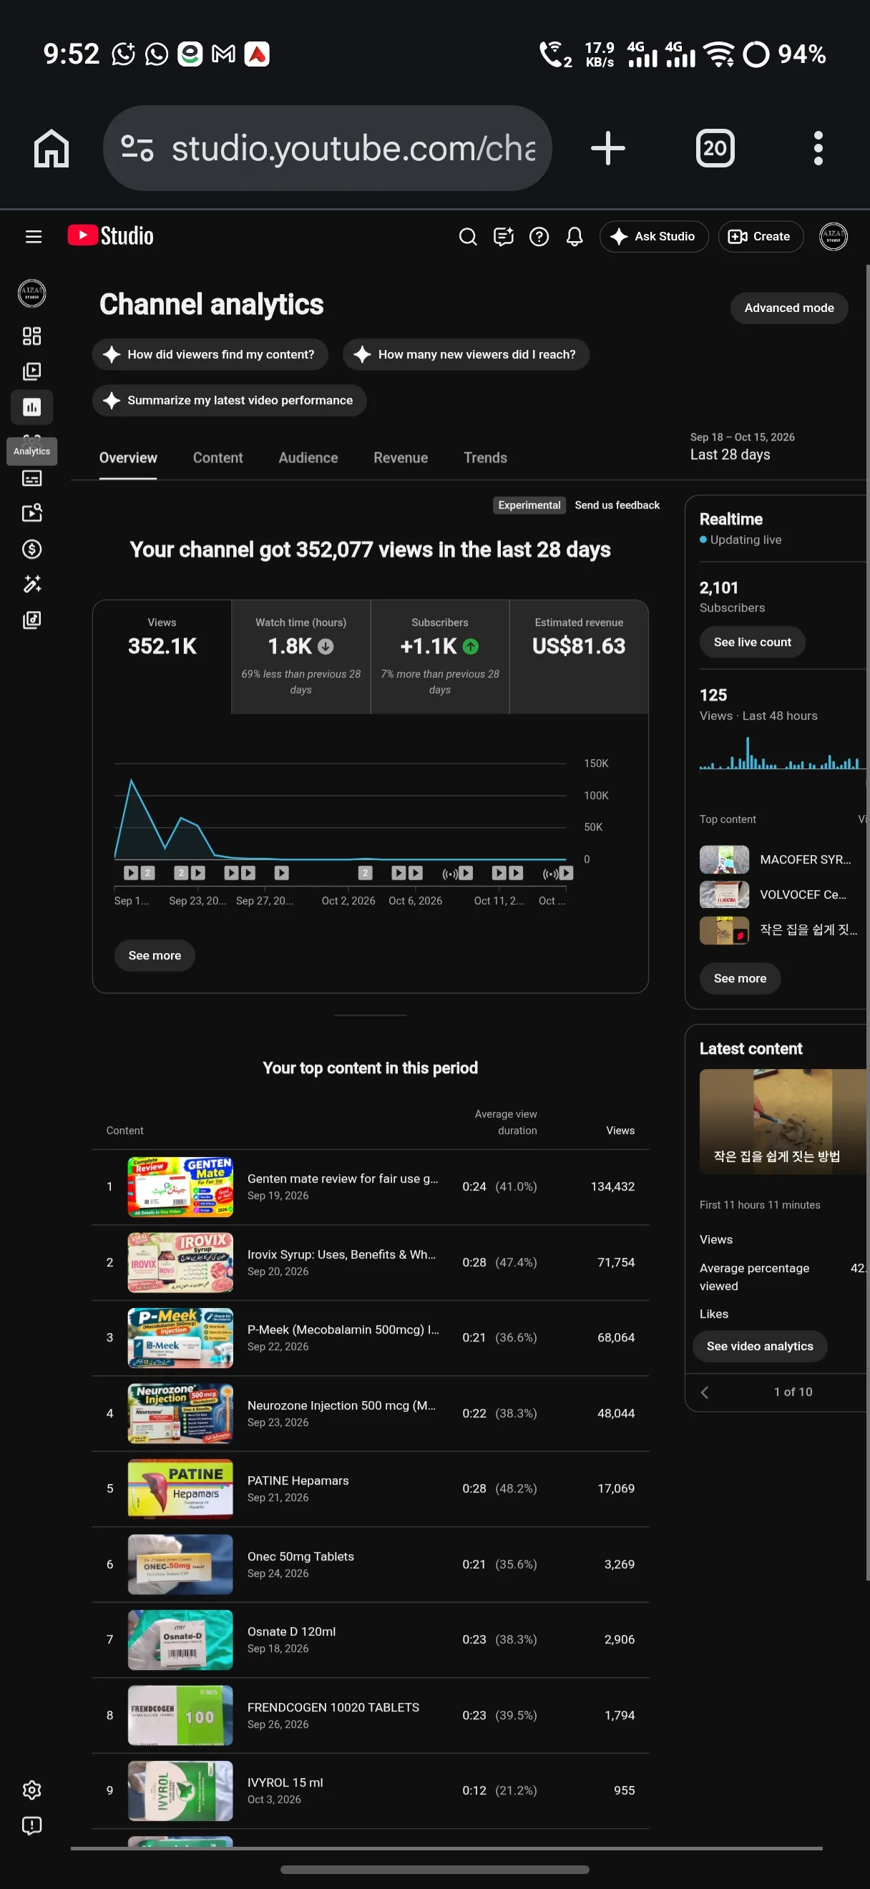Ask 'How did viewers find my content?'
This screenshot has height=1889, width=870.
point(210,354)
